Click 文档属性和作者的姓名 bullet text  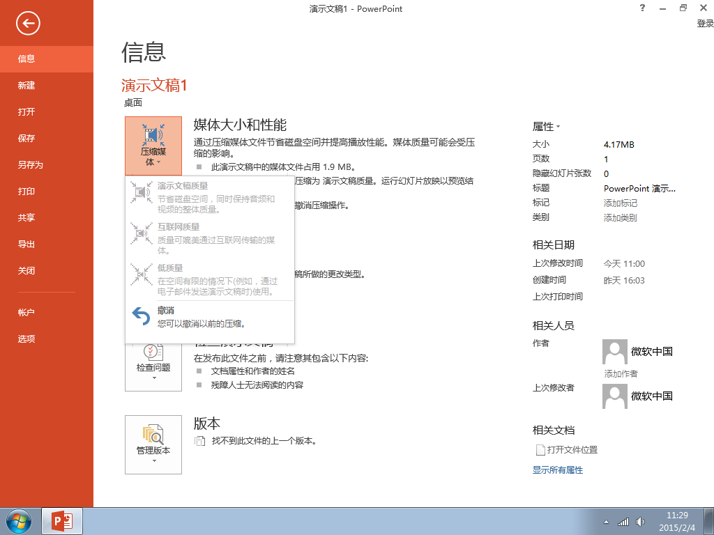pyautogui.click(x=252, y=371)
